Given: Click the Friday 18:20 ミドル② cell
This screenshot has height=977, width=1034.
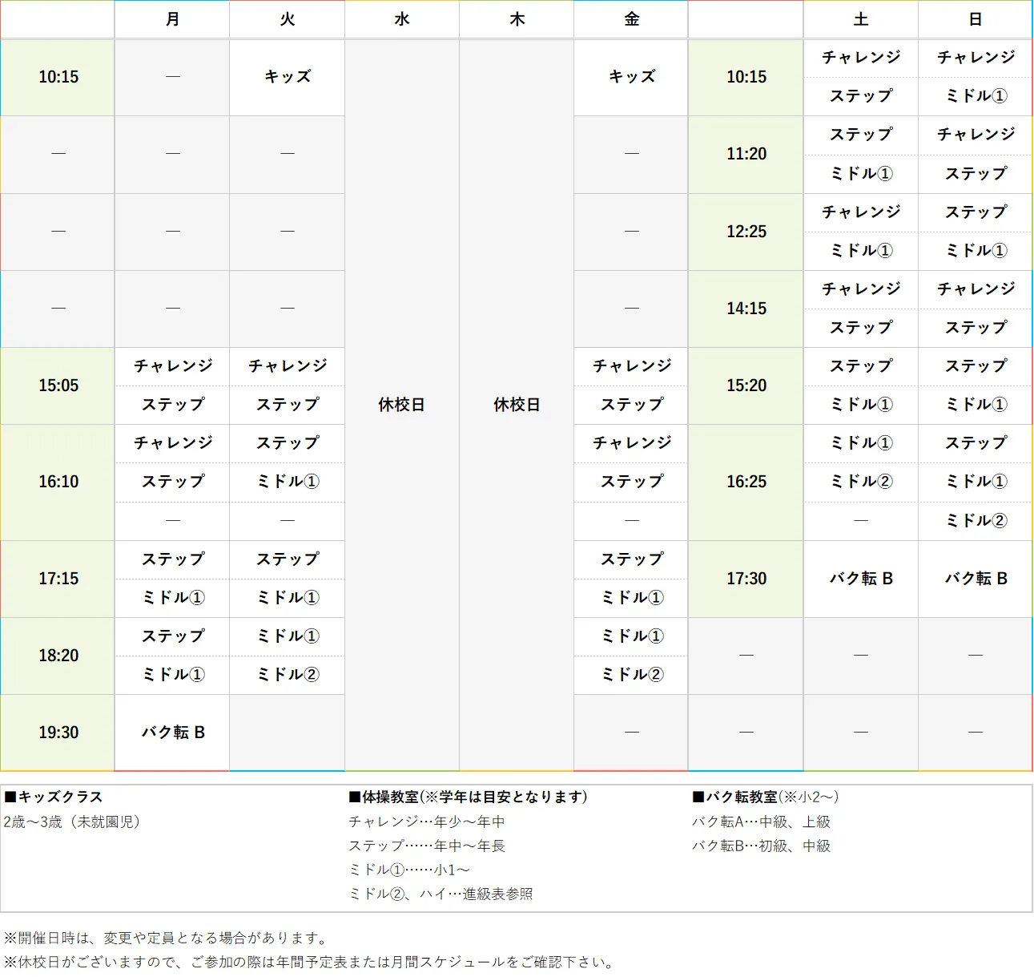Looking at the screenshot, I should click(x=630, y=674).
